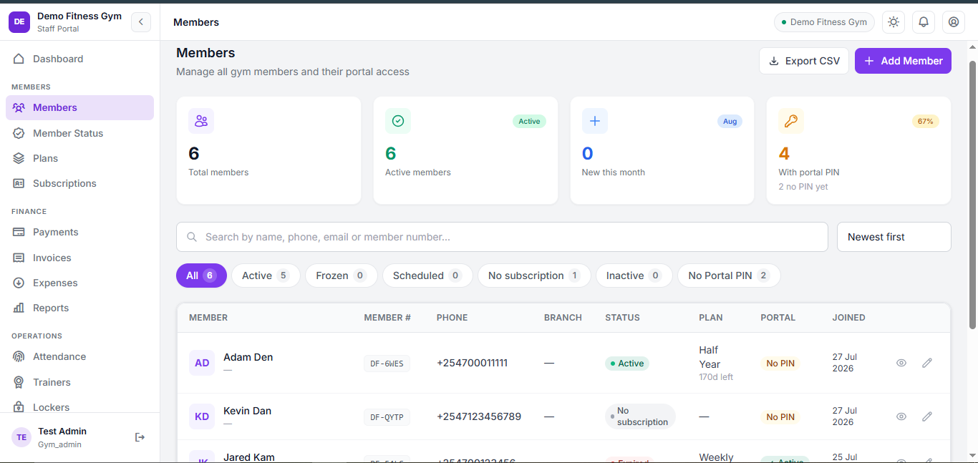This screenshot has width=978, height=463.
Task: Click the MEMBER column header
Action: 208,318
